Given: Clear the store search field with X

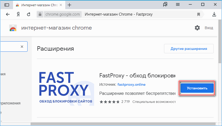Looking at the screenshot, I should click(22, 47).
